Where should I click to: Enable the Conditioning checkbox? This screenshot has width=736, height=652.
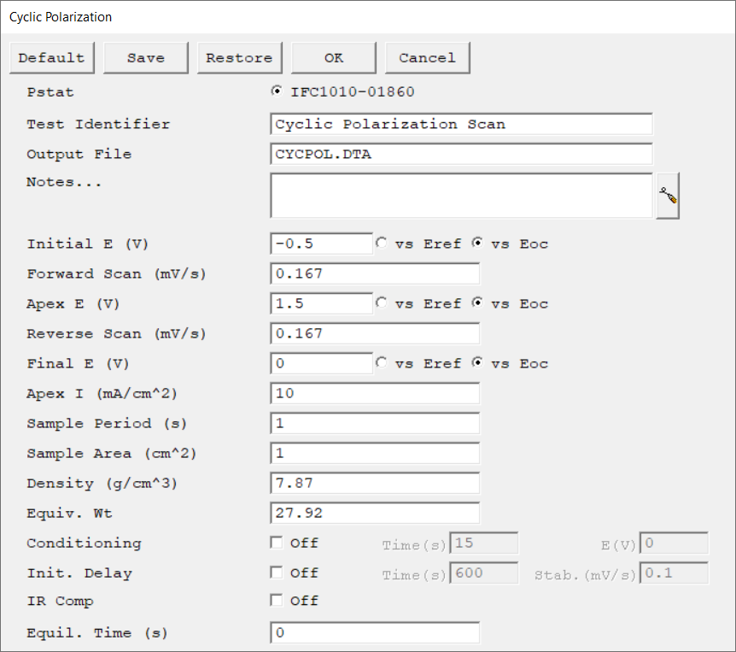click(276, 543)
